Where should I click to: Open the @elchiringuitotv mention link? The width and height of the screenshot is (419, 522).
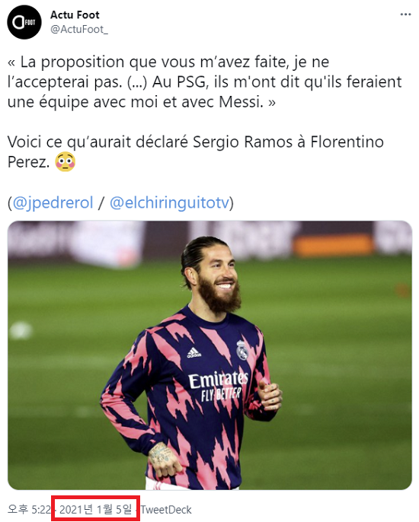169,202
